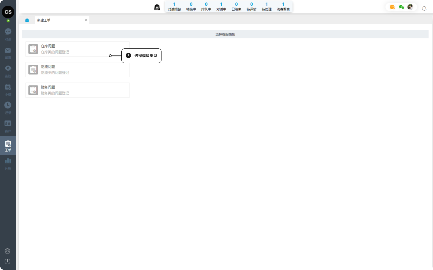Viewport: 433px width, 270px height.
Task: Open the 对话 chat sidebar icon
Action: click(x=8, y=34)
